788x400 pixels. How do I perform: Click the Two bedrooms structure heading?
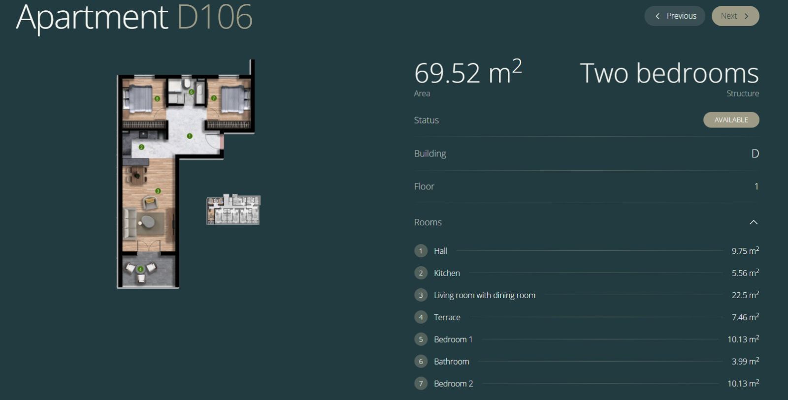(669, 73)
